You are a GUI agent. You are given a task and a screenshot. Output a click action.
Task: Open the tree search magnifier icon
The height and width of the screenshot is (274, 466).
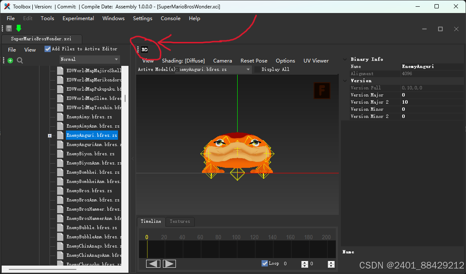20,60
